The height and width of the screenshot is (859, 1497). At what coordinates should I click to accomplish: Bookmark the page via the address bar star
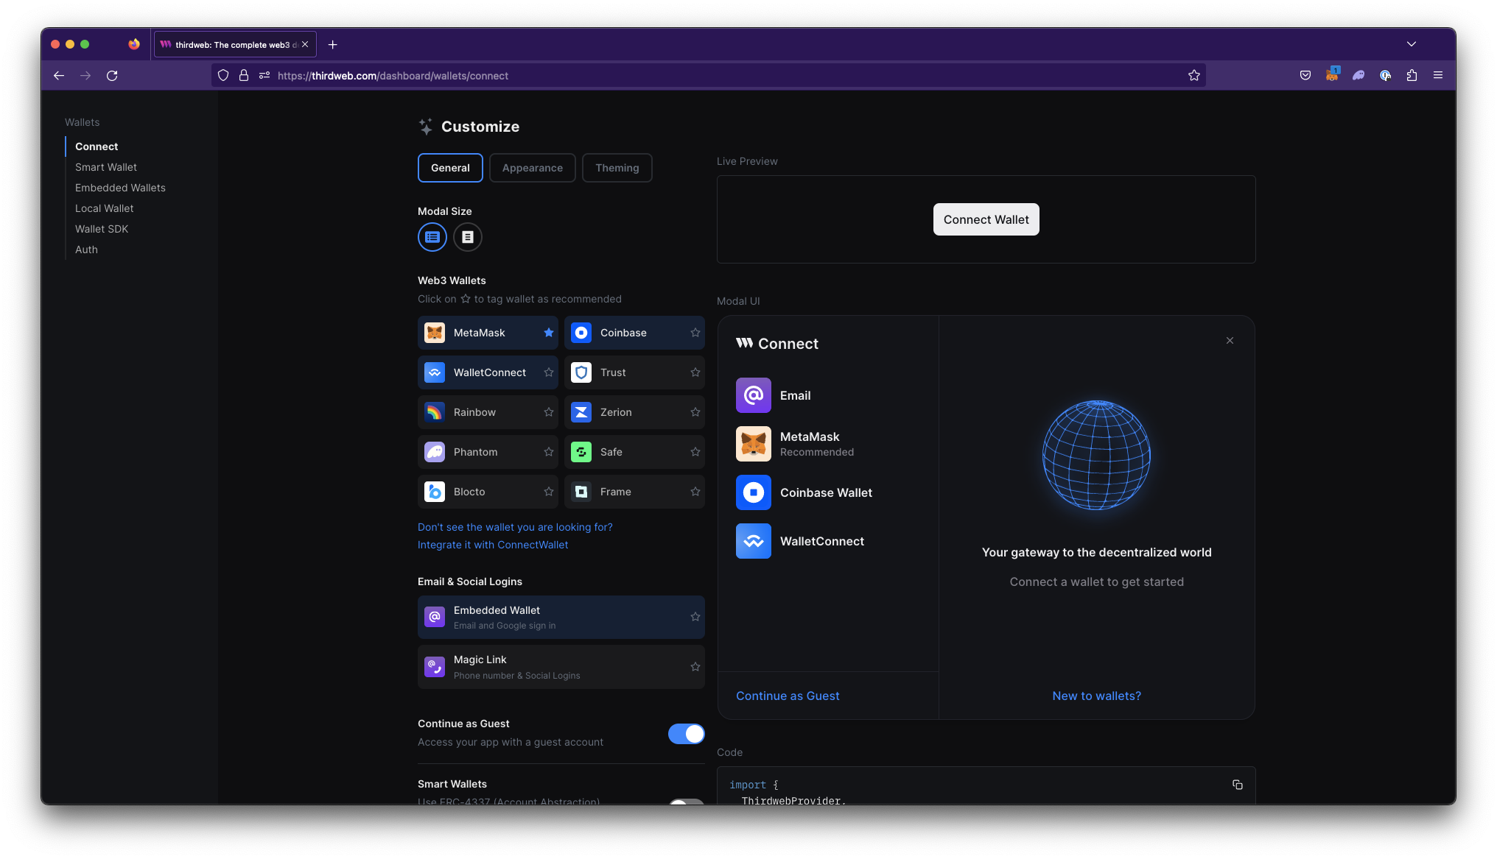[x=1194, y=75]
